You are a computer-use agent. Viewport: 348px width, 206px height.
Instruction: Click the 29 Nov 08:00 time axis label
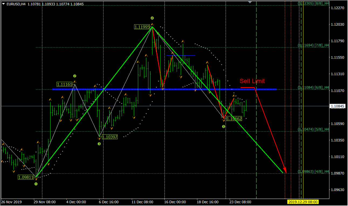45,202
